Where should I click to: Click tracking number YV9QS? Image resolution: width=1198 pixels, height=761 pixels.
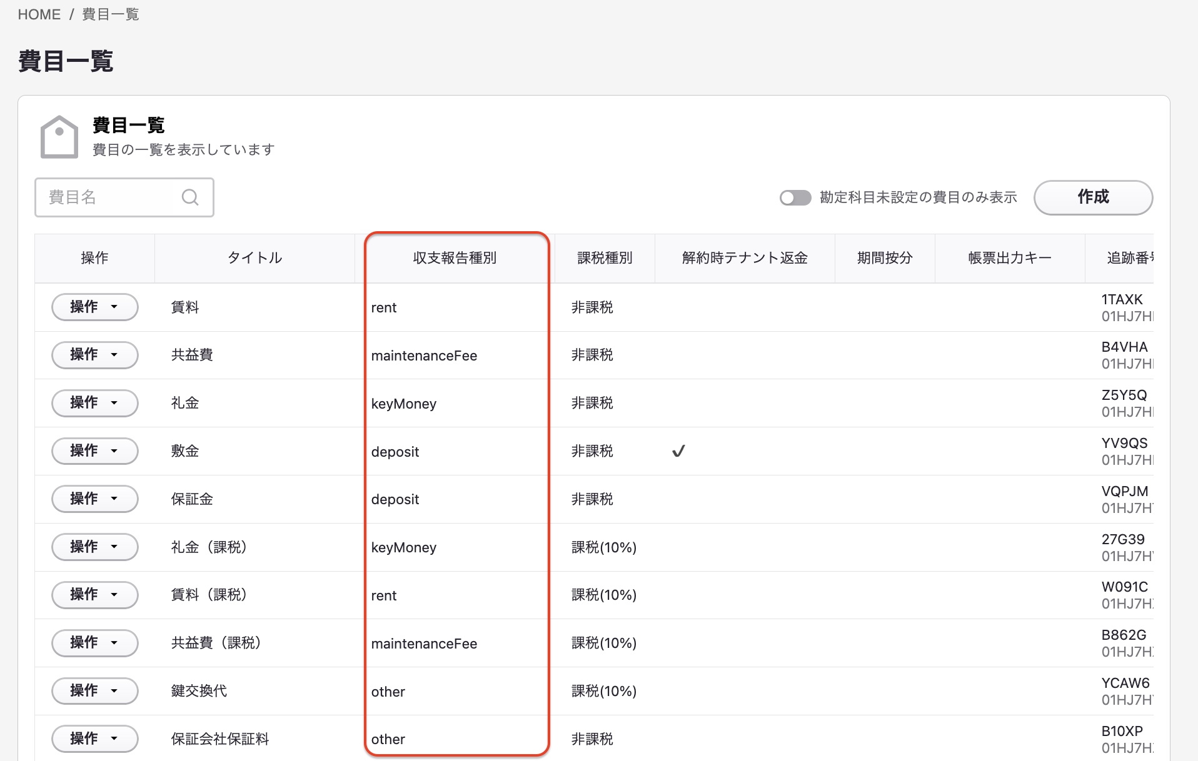tap(1124, 443)
